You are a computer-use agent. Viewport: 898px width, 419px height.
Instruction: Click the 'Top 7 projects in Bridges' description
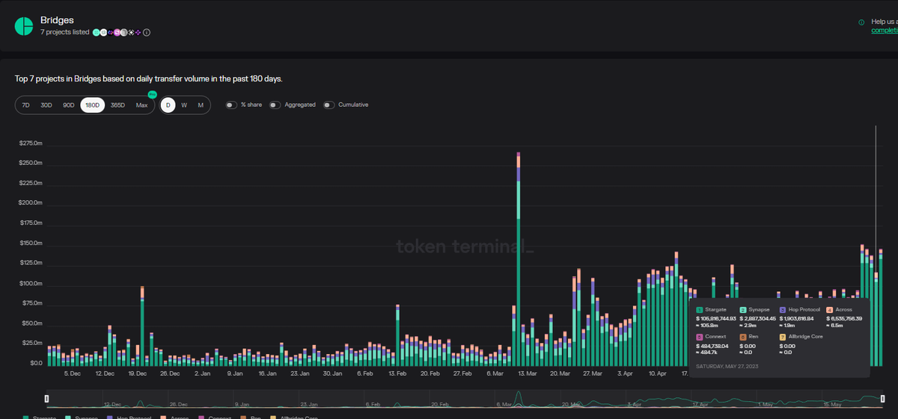coord(149,78)
